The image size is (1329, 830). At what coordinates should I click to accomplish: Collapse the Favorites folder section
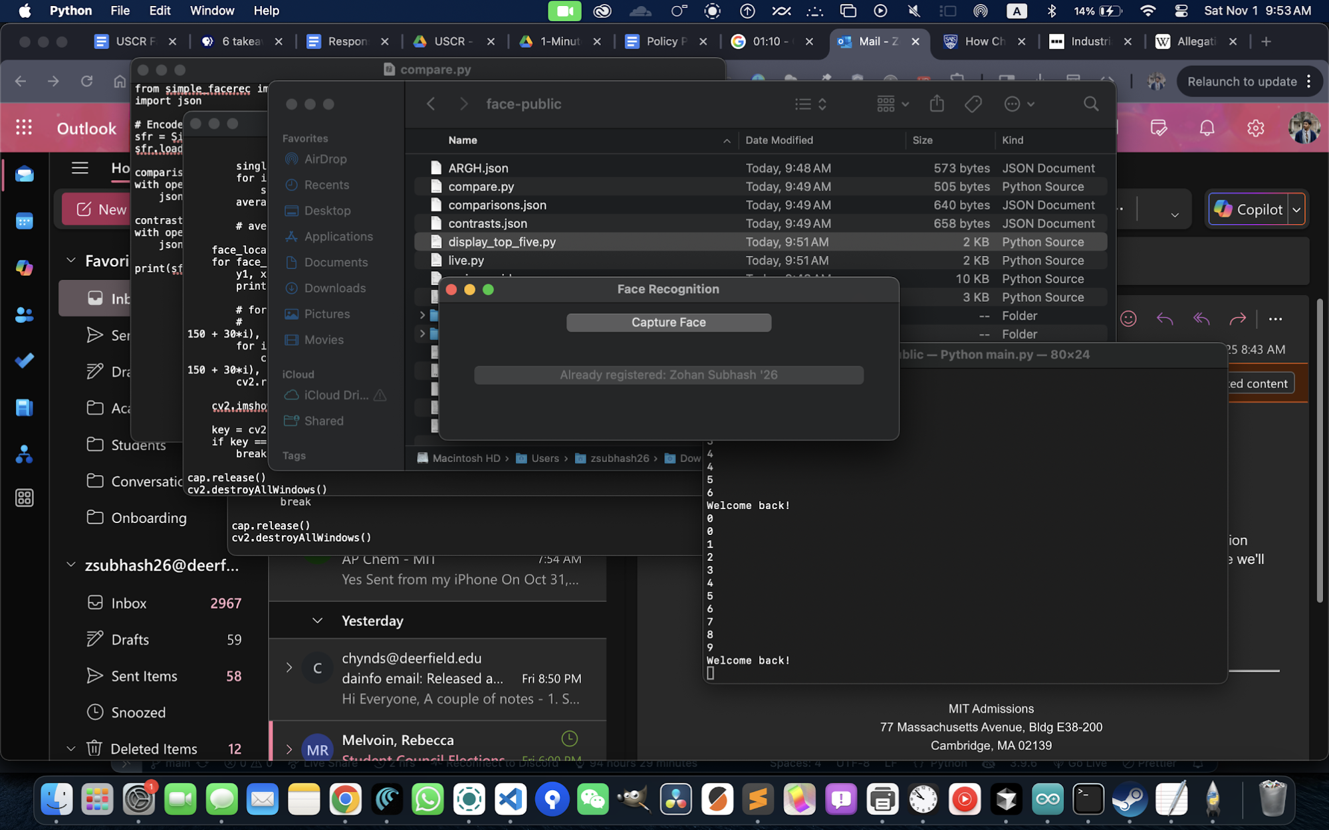pyautogui.click(x=71, y=260)
